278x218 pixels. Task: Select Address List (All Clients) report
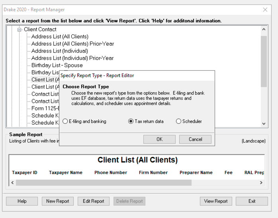60,37
